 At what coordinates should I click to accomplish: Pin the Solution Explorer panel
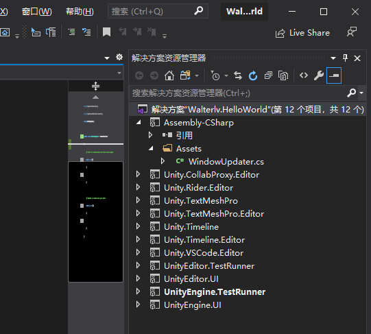click(x=345, y=58)
